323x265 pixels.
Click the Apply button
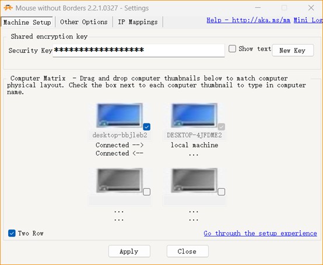click(129, 251)
